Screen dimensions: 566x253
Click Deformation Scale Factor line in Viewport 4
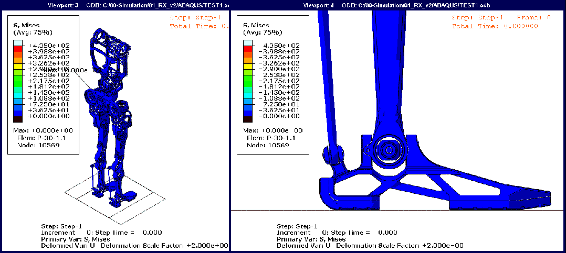click(370, 246)
